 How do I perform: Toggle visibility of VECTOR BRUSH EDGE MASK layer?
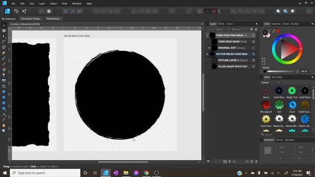click(x=253, y=54)
